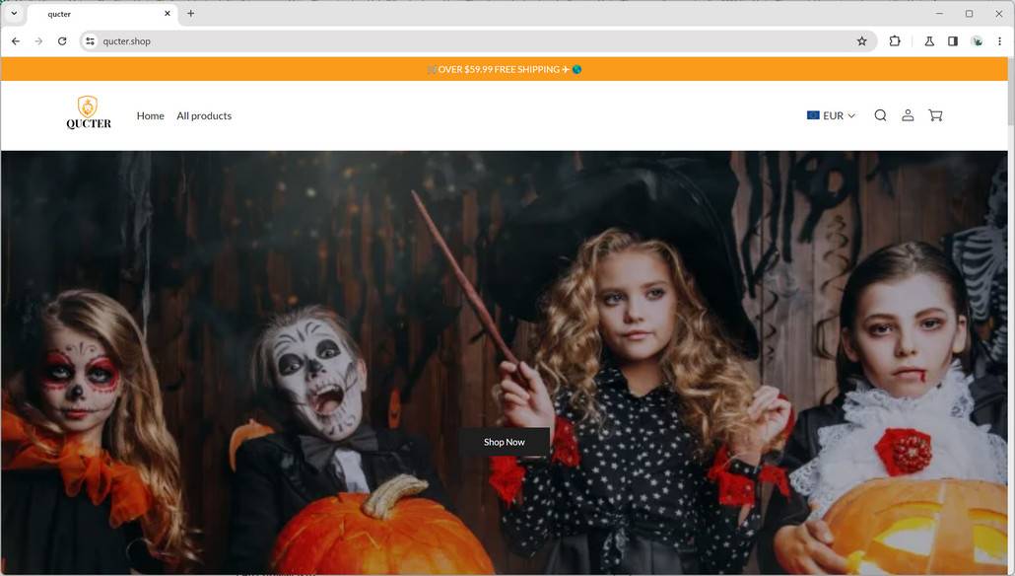Image resolution: width=1015 pixels, height=576 pixels.
Task: Open the All products menu item
Action: coord(204,115)
